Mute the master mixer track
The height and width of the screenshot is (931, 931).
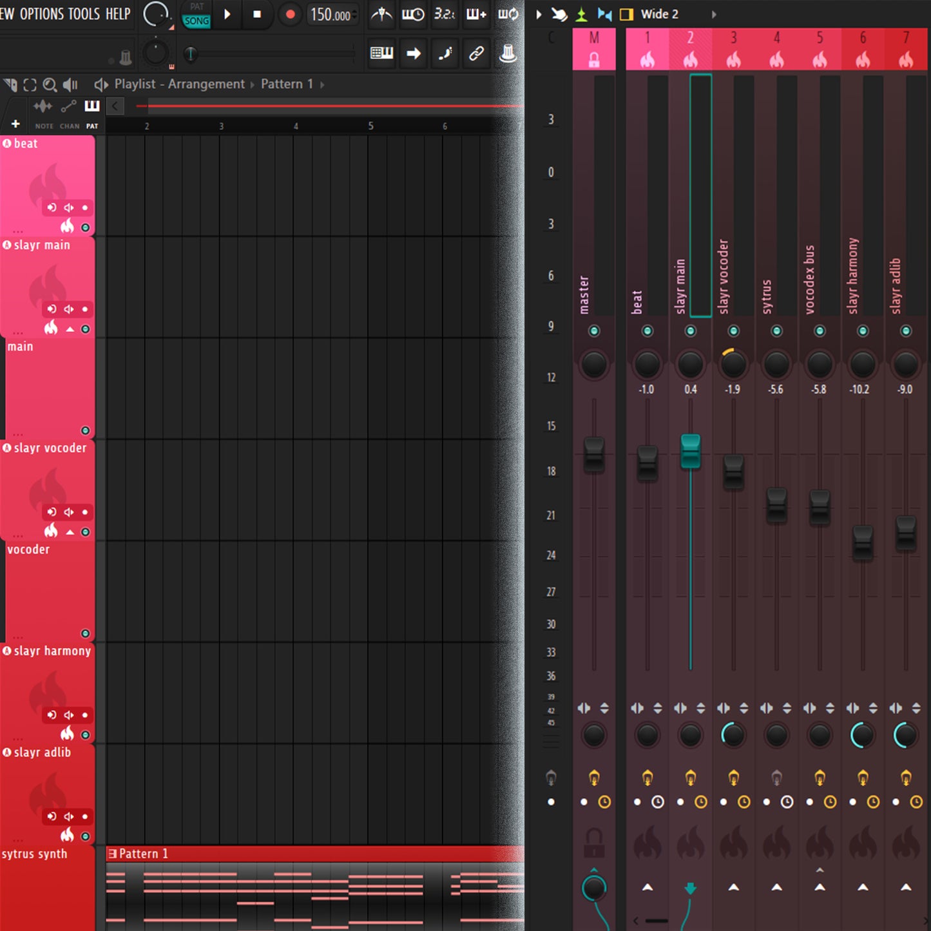coord(594,331)
